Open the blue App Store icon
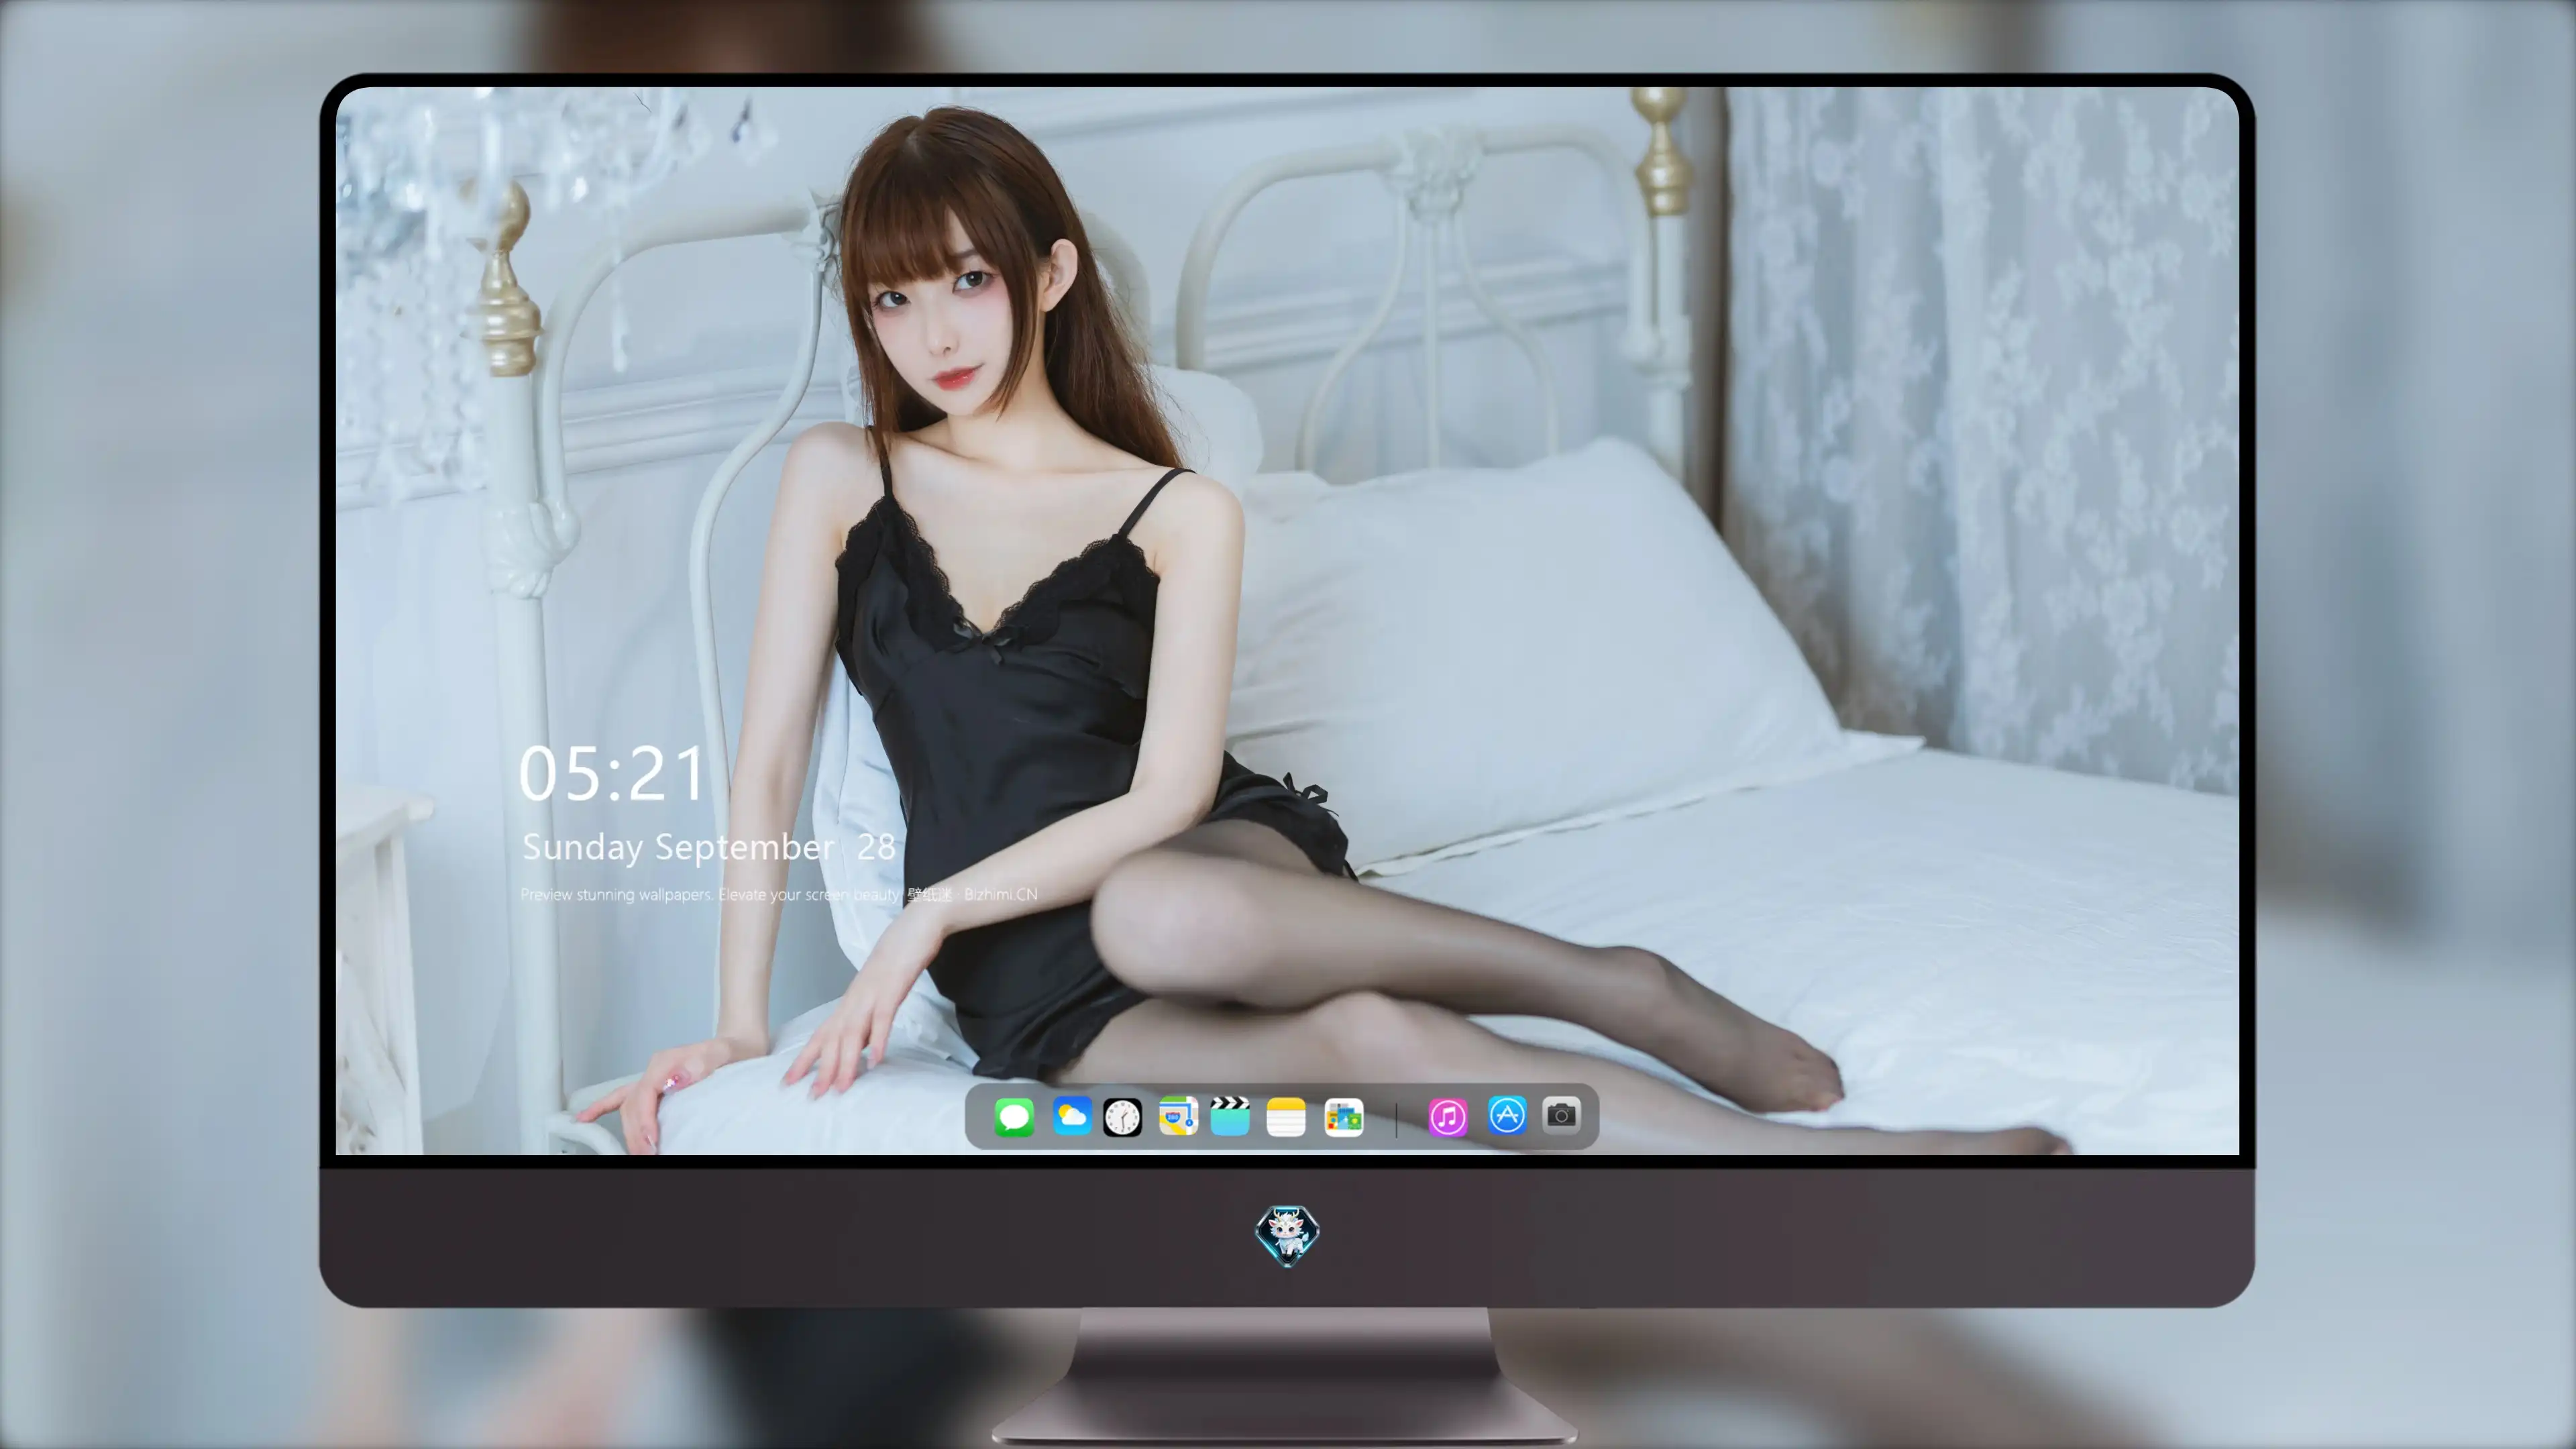The image size is (2576, 1449). (1507, 1116)
